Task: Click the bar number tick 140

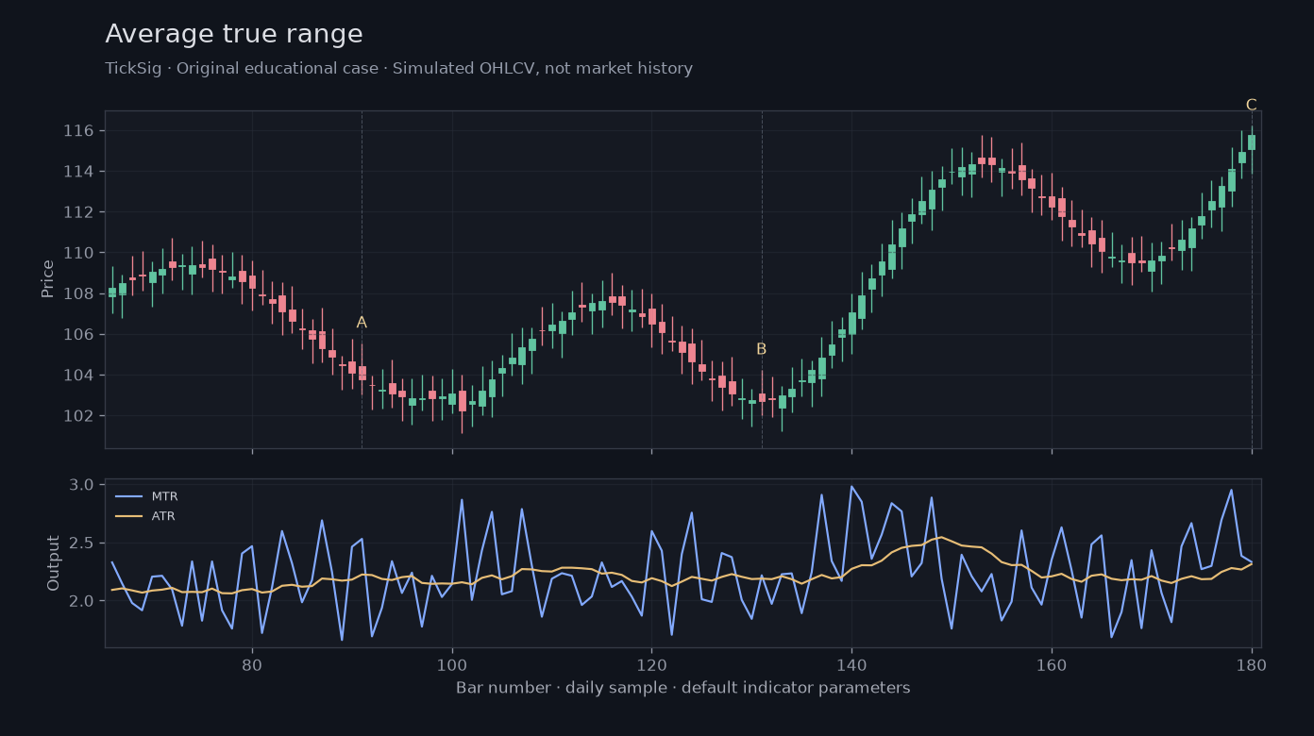Action: click(851, 664)
